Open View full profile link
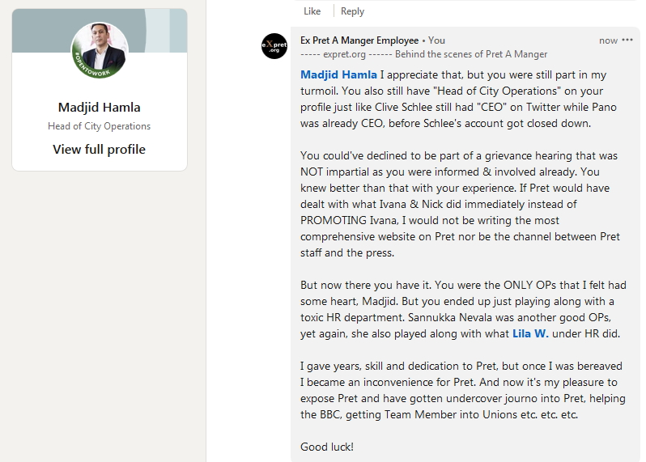Image resolution: width=646 pixels, height=462 pixels. point(99,149)
